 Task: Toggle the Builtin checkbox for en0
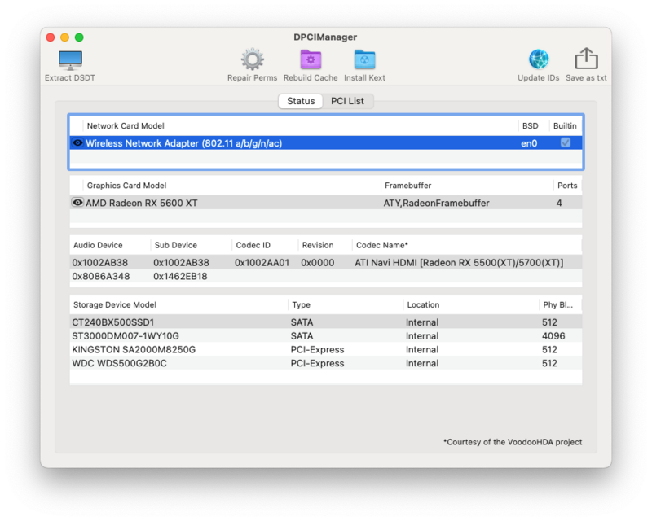[x=566, y=142]
